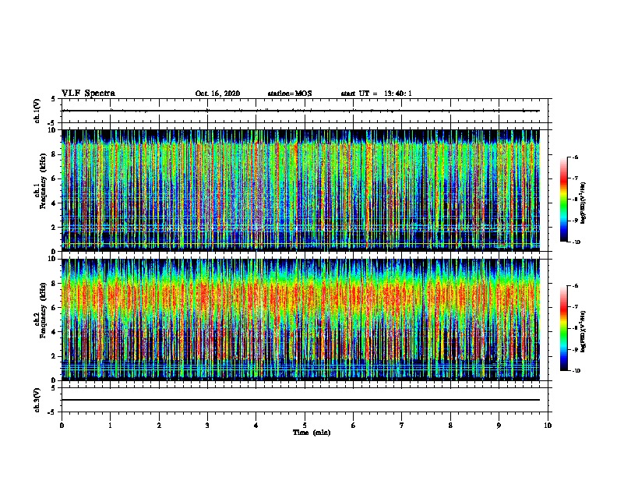
Task: Click time axis tick label "4"
Action: click(x=256, y=426)
